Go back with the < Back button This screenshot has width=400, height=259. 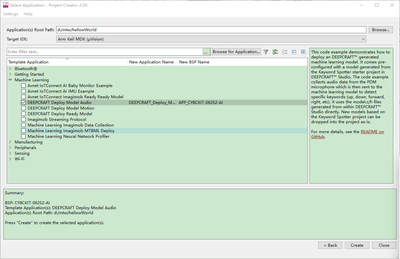coord(330,245)
